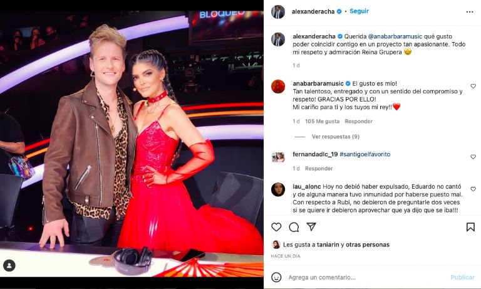Screen dimensions: 481x289
Task: Like the anabarbaramusic comment
Action: point(473,87)
